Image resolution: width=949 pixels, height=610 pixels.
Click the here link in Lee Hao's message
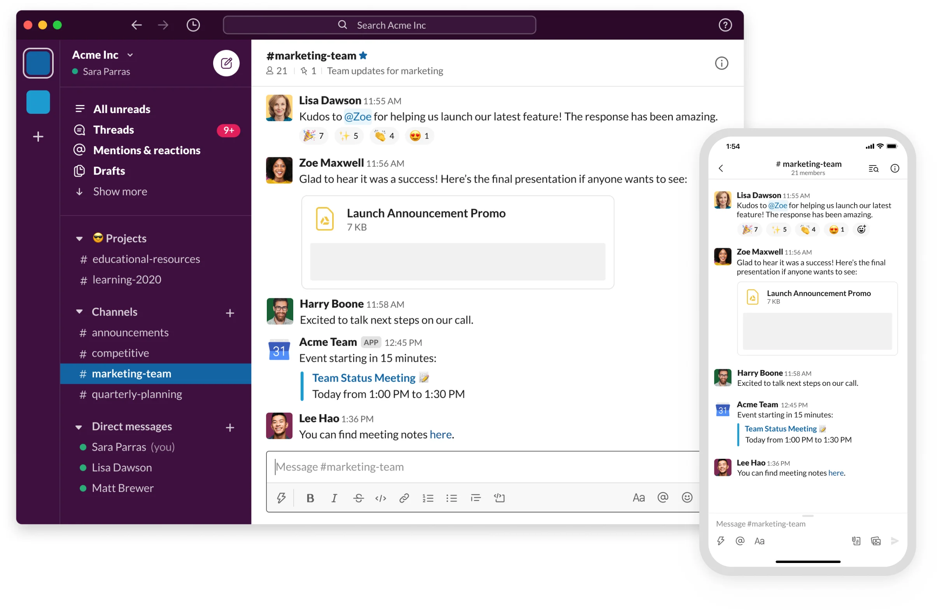click(441, 434)
